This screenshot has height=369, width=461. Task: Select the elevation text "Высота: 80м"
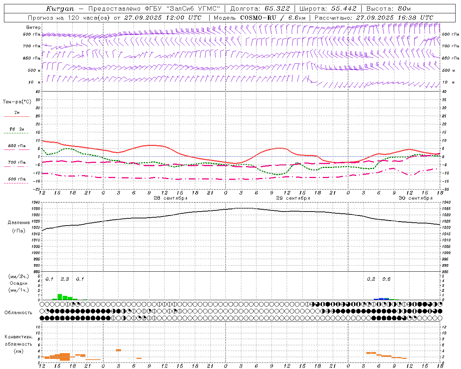[388, 9]
